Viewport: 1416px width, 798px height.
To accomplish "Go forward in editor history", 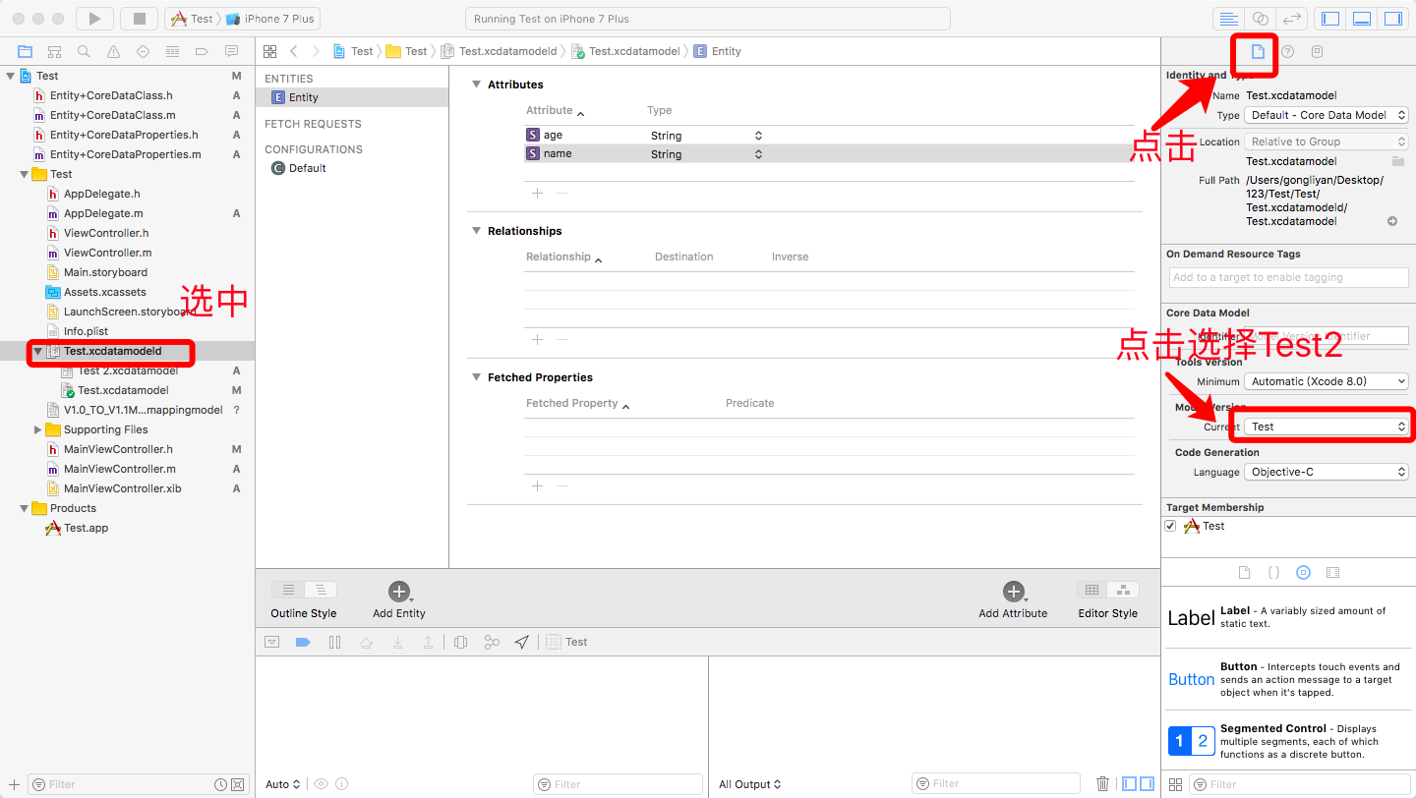I will 316,51.
